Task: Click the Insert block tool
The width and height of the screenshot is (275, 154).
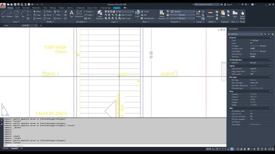Action: (137, 14)
